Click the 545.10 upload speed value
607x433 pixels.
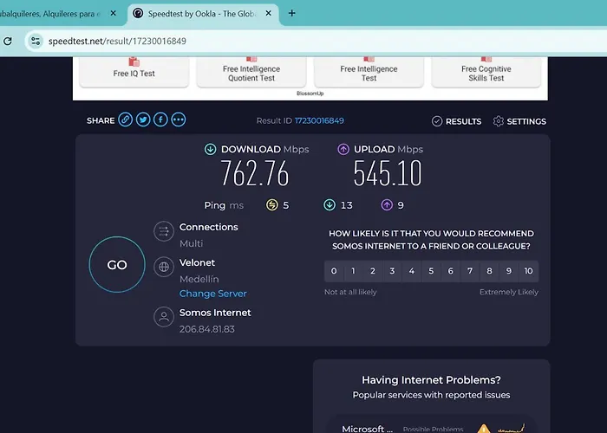388,173
